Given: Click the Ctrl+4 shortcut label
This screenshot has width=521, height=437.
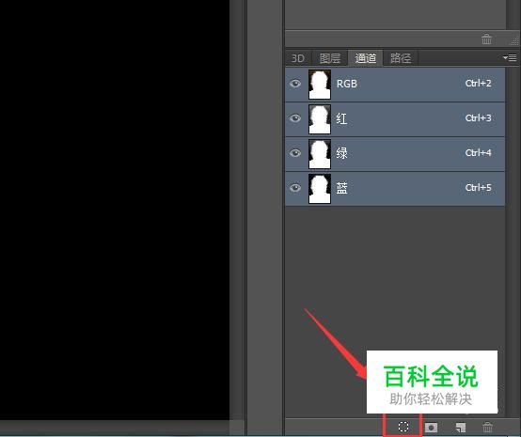Looking at the screenshot, I should coord(478,152).
